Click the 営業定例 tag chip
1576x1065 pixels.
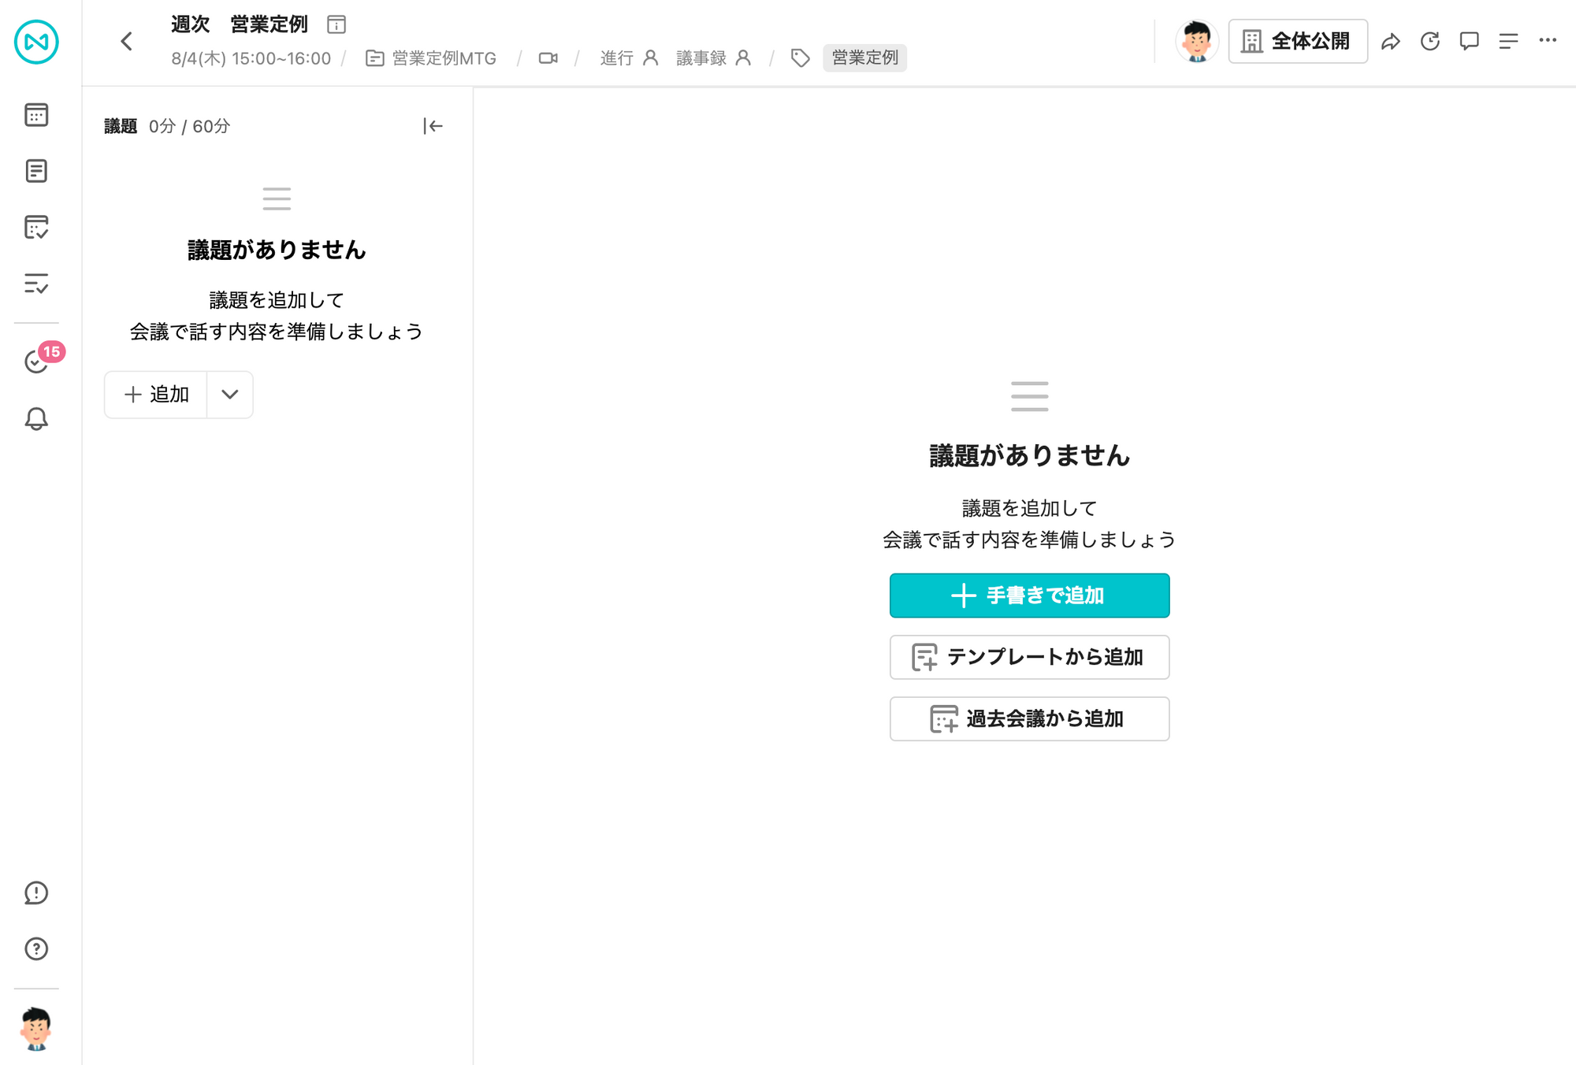865,58
